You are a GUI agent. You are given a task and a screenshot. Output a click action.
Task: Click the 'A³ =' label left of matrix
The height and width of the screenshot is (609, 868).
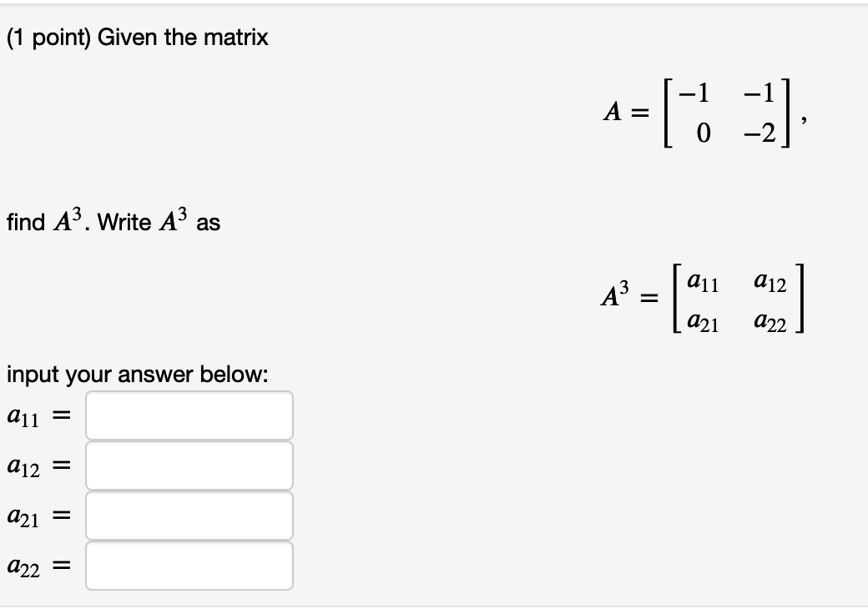(630, 294)
